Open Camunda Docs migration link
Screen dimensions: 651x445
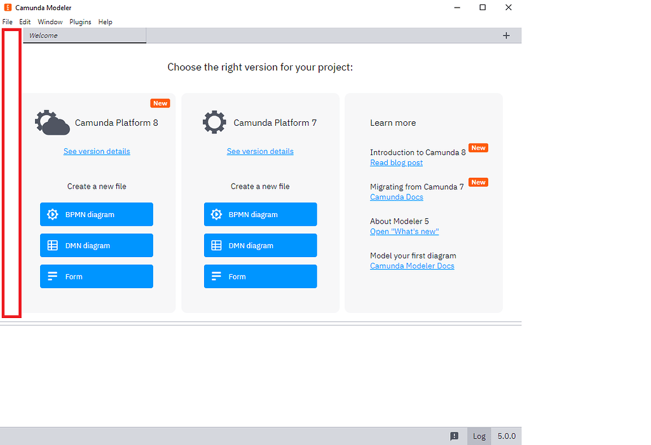tap(397, 197)
